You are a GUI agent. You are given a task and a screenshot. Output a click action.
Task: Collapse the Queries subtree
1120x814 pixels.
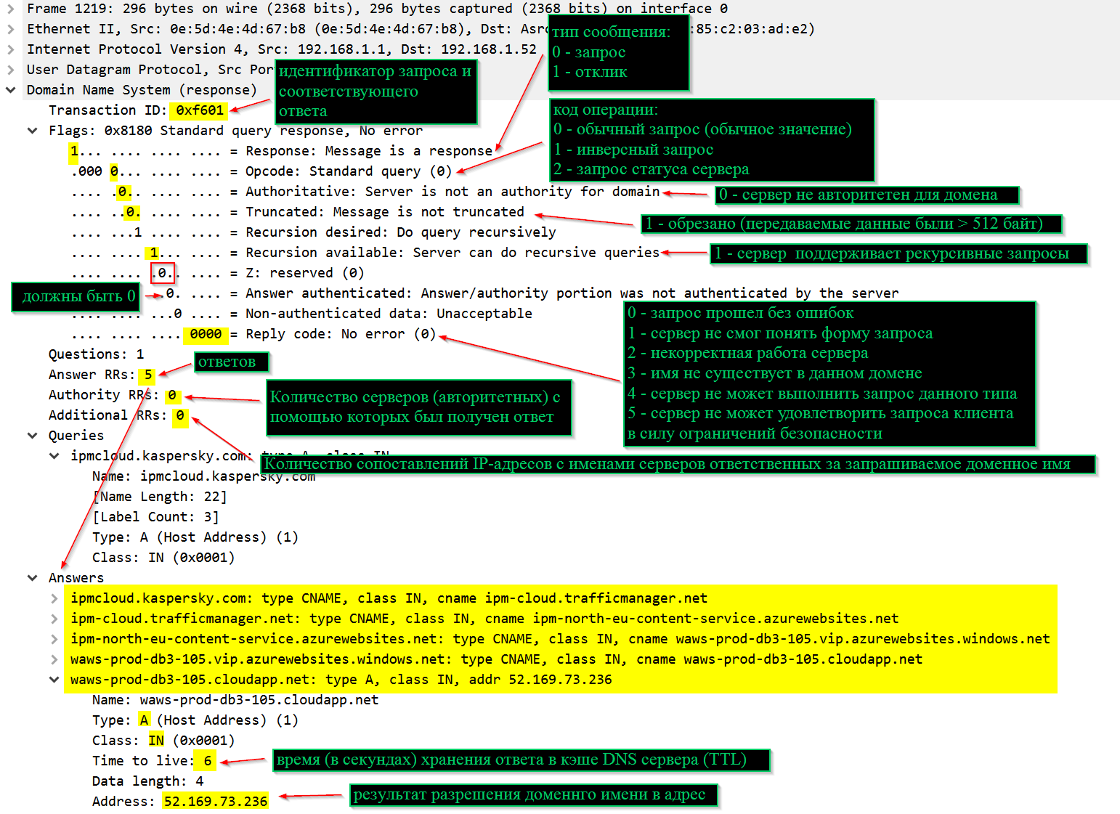click(x=32, y=436)
